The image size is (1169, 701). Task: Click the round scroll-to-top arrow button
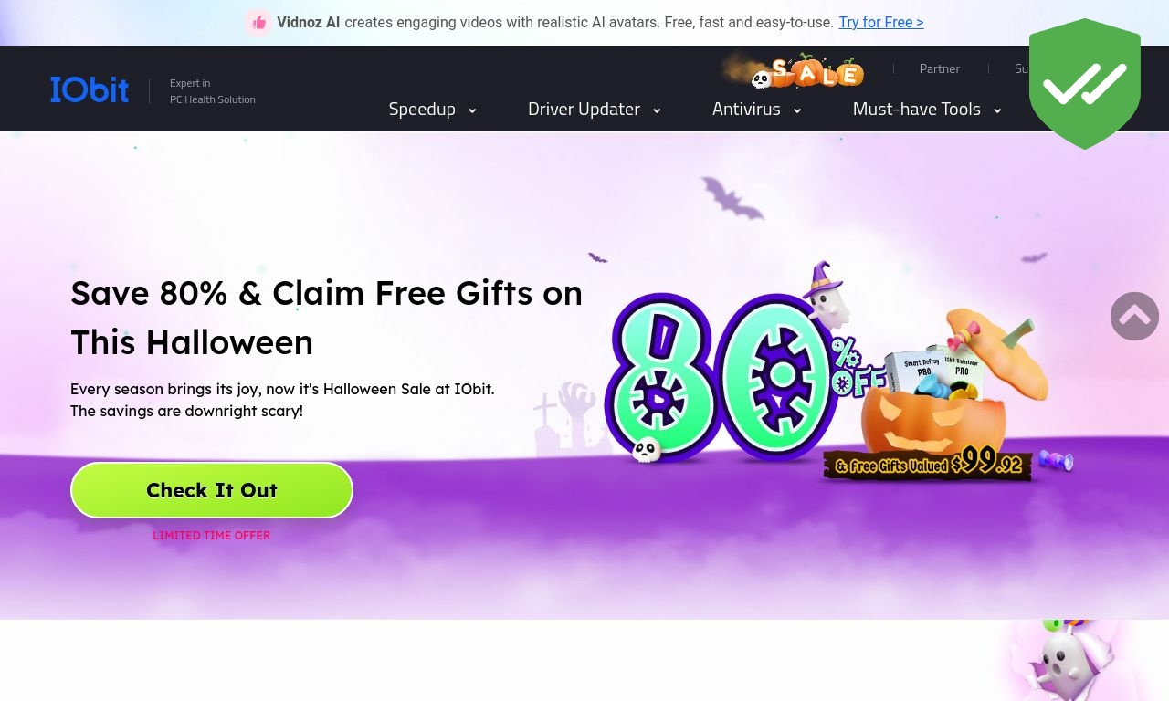pos(1134,316)
